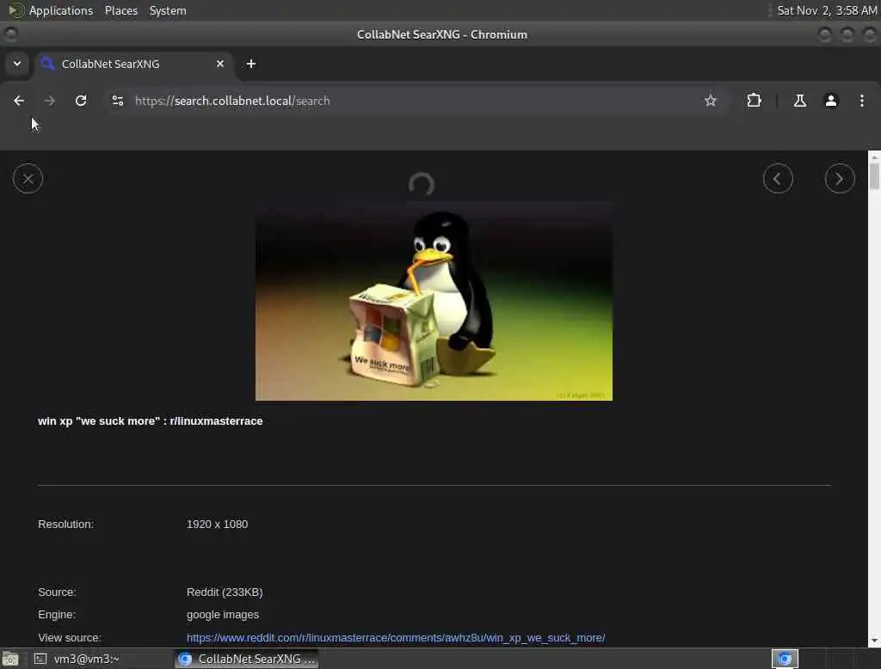This screenshot has height=669, width=881.
Task: Show the previous image result
Action: [778, 179]
